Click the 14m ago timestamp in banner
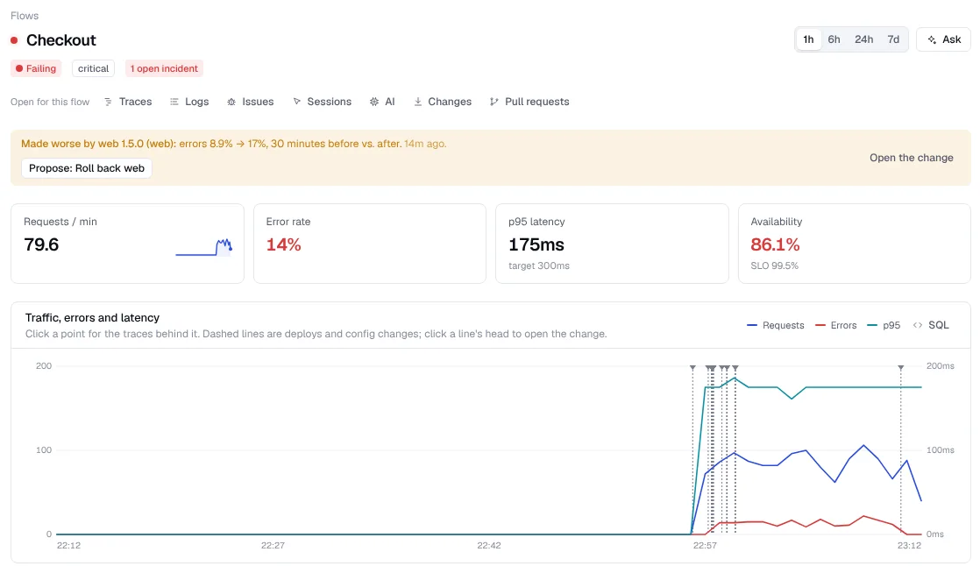Screen dimensions: 980x566 [425, 144]
